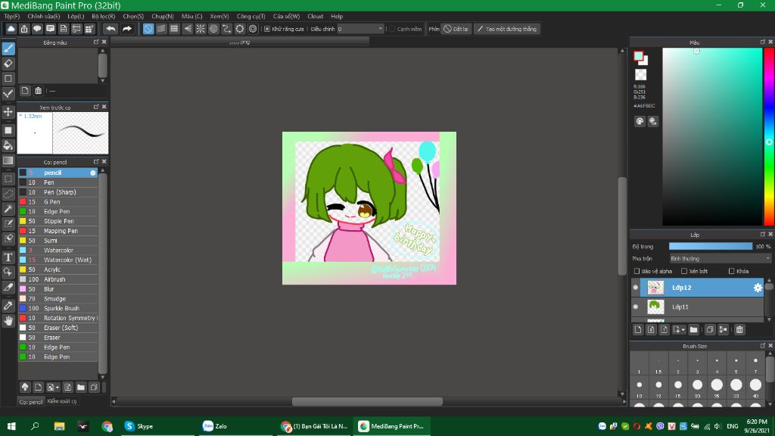The image size is (775, 436).
Task: Enable the Khóa layer lock checkbox
Action: 732,272
